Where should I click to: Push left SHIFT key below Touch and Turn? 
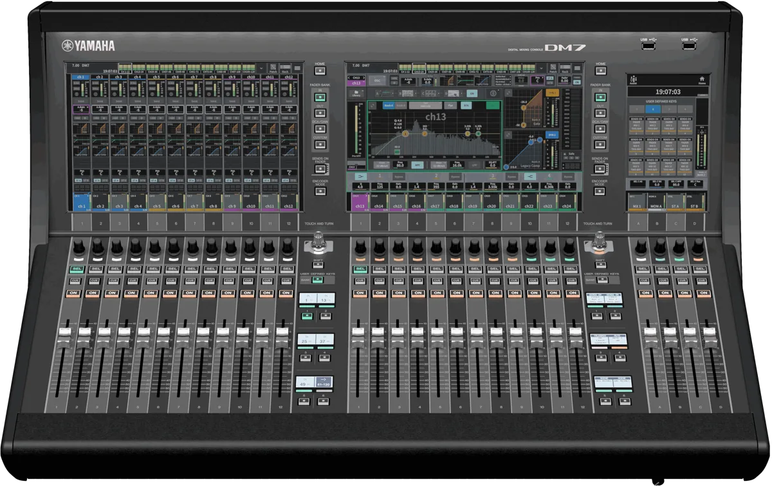tap(318, 265)
